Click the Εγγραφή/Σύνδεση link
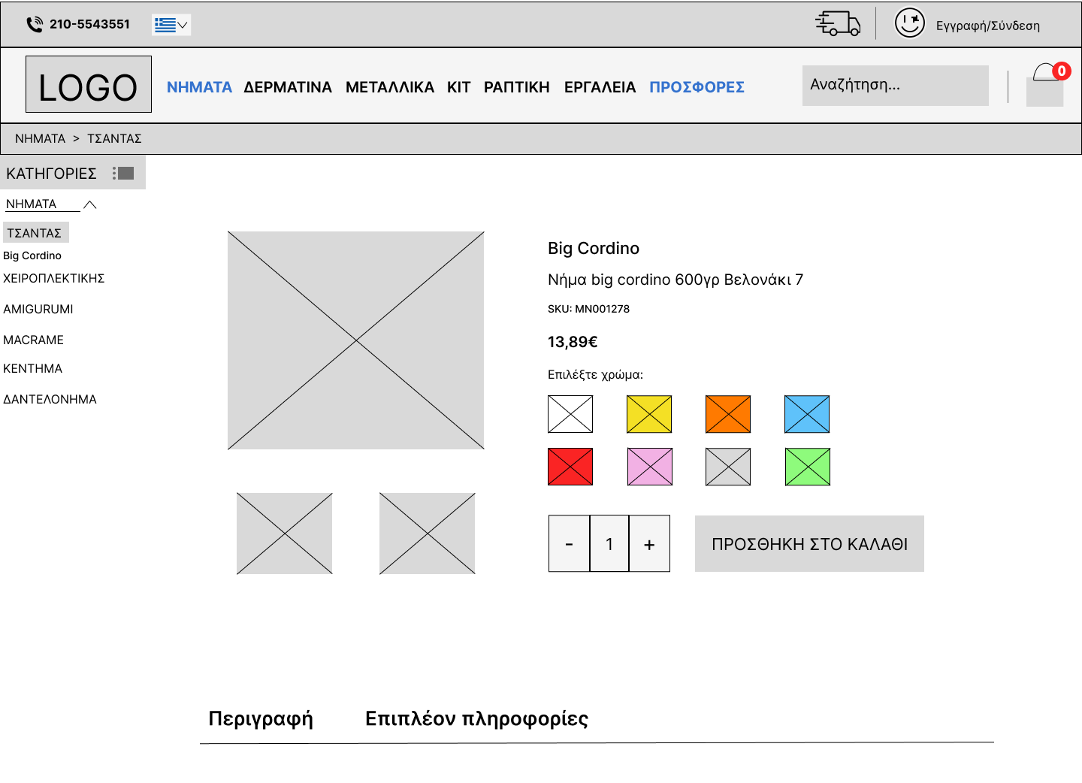 [987, 26]
